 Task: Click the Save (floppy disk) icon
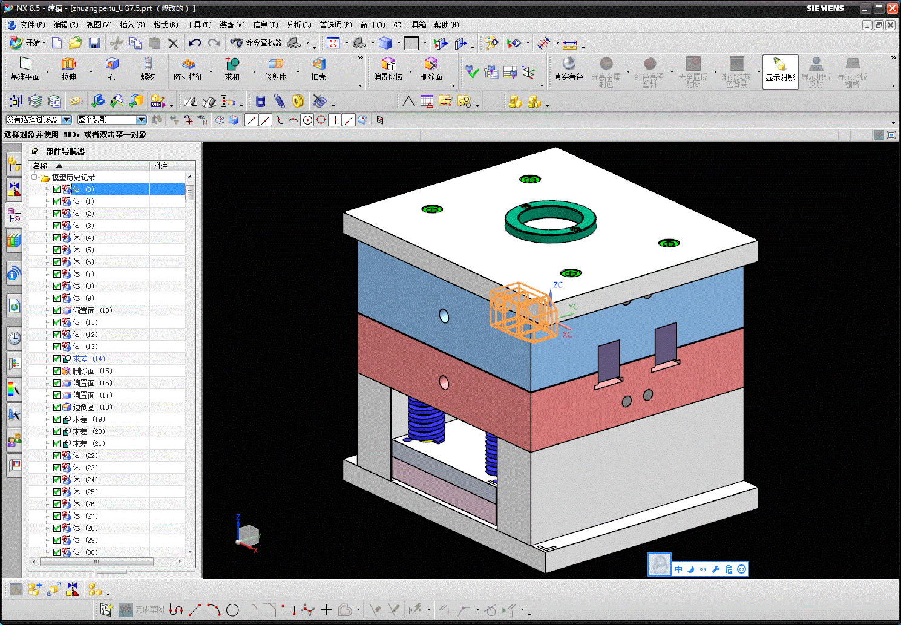tap(94, 43)
